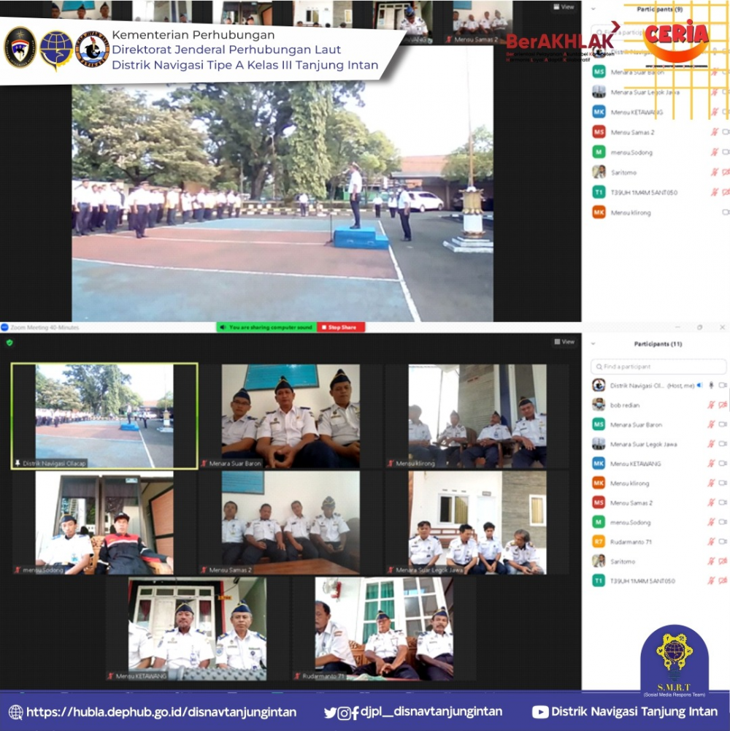Click 'You are sharing computer sound' indicator
This screenshot has height=731, width=730.
(x=266, y=327)
